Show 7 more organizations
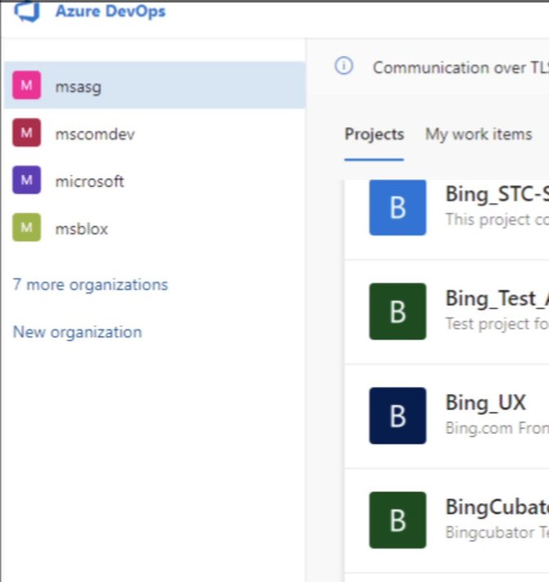Screen dimensions: 549x582 [x=90, y=284]
